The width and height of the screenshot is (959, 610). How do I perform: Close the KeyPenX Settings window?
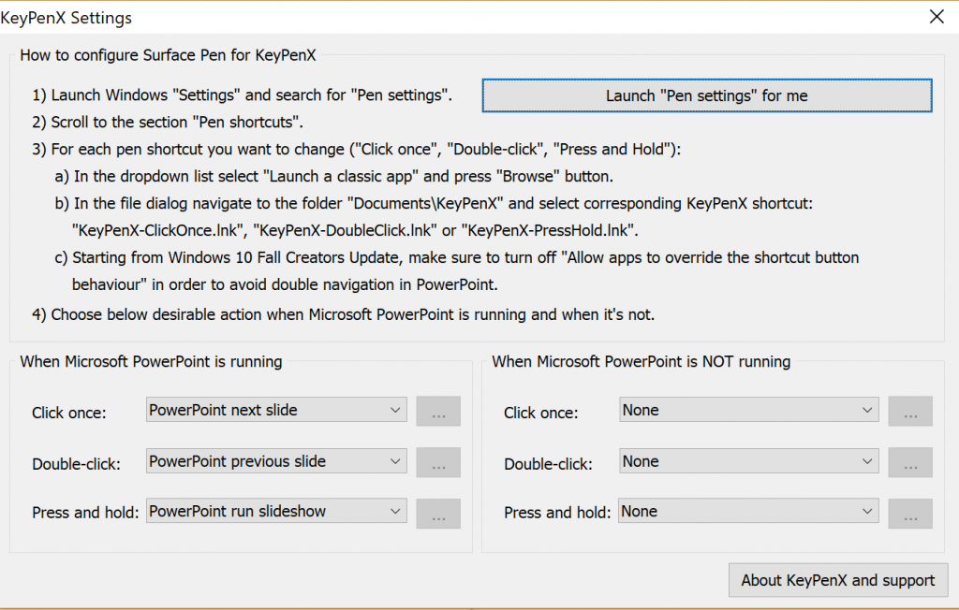937,17
